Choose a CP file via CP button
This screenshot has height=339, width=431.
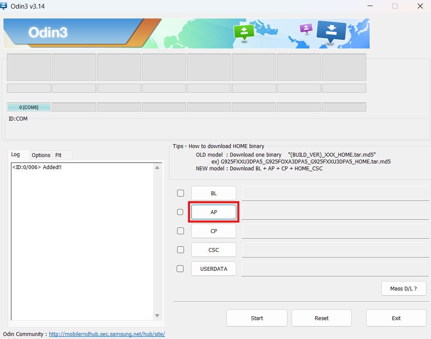pyautogui.click(x=214, y=231)
